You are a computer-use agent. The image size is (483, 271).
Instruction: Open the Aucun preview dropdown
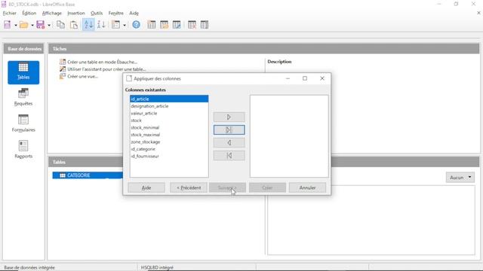pos(460,178)
